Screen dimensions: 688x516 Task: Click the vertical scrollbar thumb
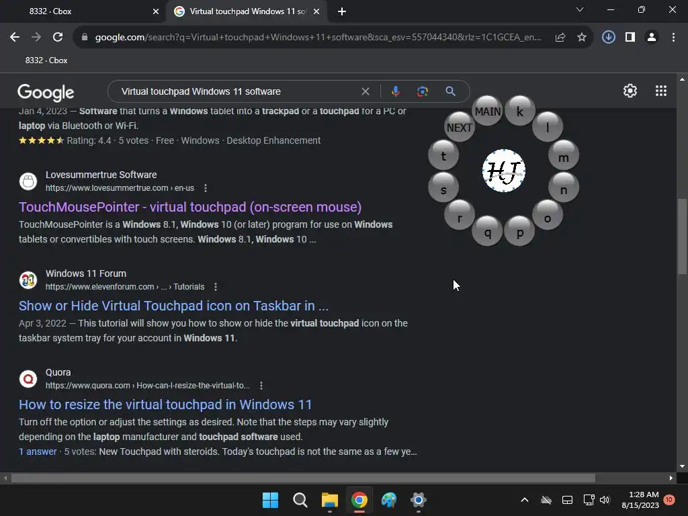682,236
